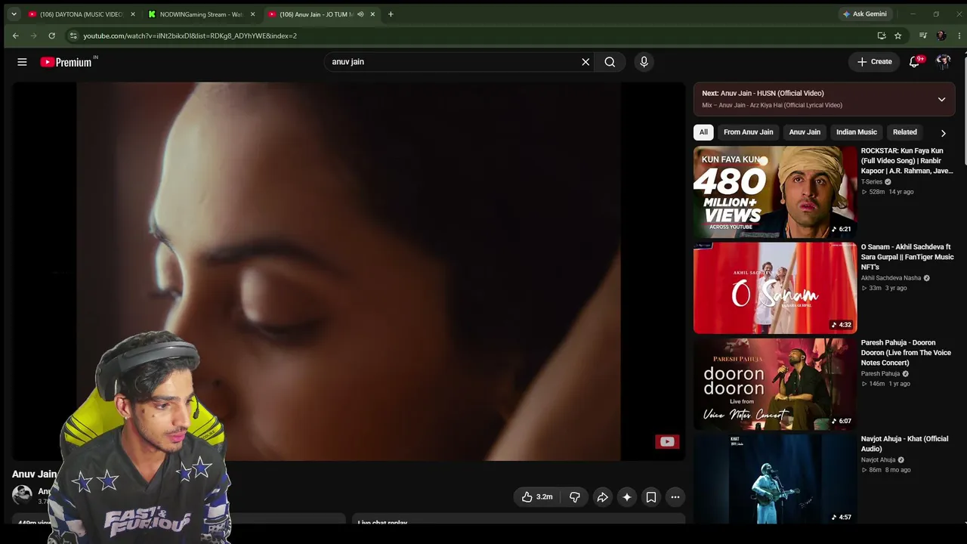Viewport: 967px width, 544px height.
Task: Start voice search with microphone
Action: click(644, 62)
